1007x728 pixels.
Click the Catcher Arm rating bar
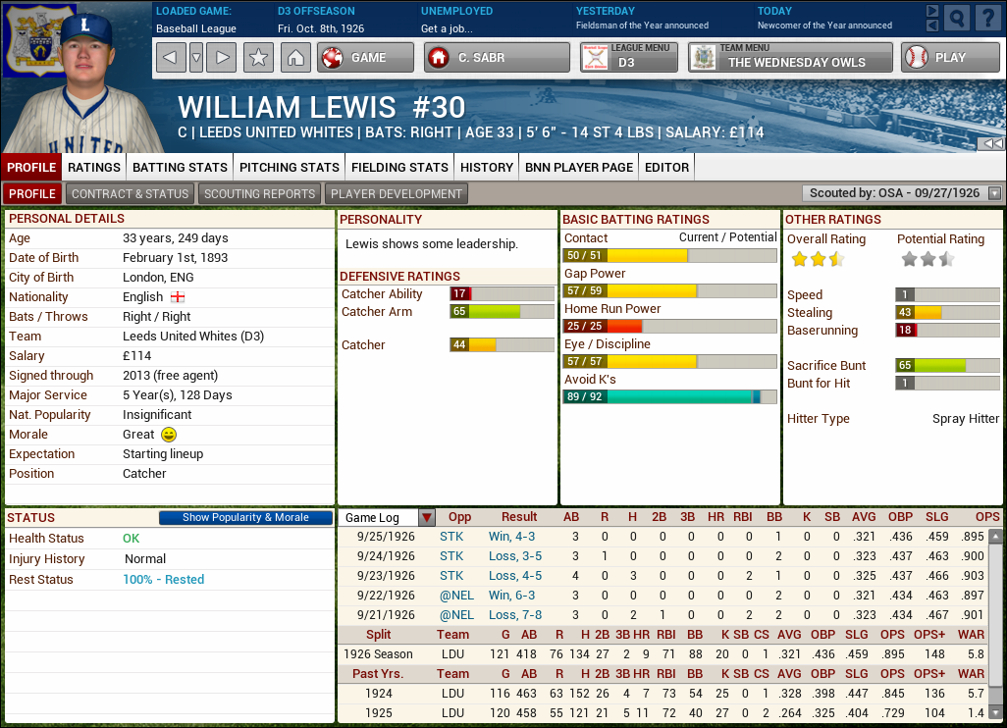503,311
